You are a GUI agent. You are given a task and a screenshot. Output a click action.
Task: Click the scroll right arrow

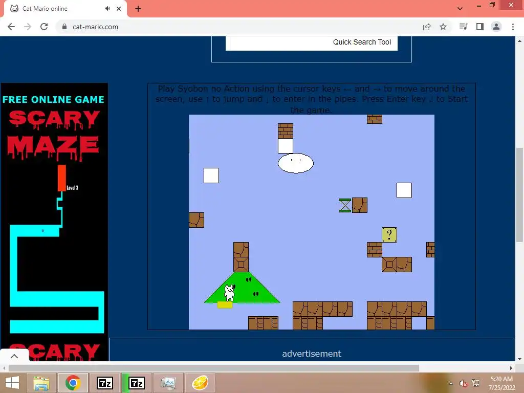(x=511, y=368)
